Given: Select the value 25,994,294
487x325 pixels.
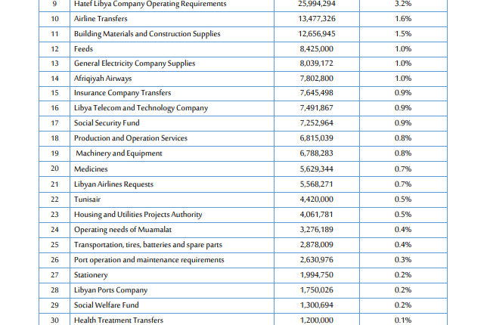Looking at the screenshot, I should click(317, 4).
